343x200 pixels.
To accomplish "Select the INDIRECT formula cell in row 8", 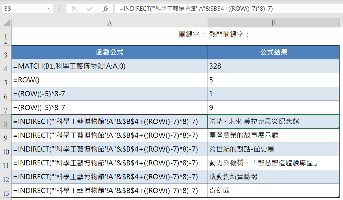I will 110,122.
